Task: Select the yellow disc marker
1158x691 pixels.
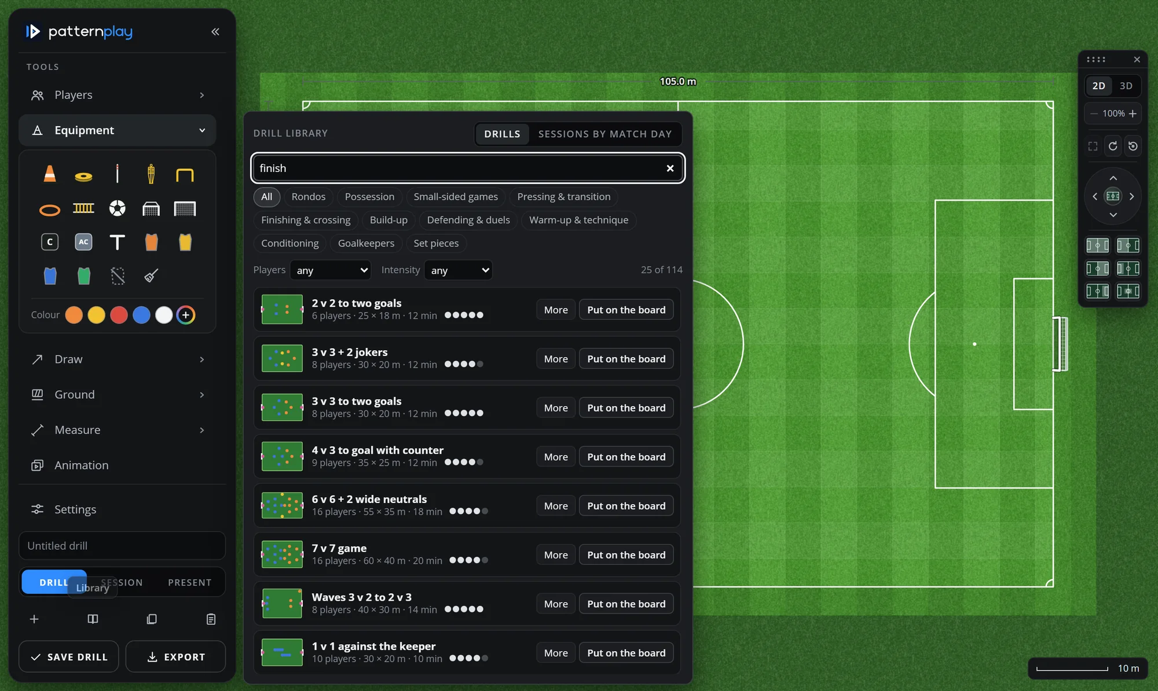Action: click(83, 176)
